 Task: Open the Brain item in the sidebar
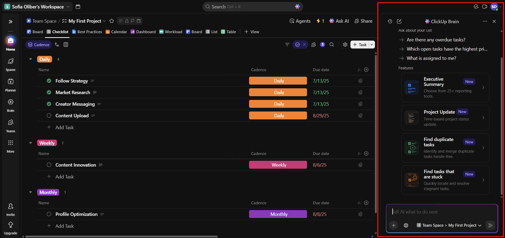coord(11,105)
